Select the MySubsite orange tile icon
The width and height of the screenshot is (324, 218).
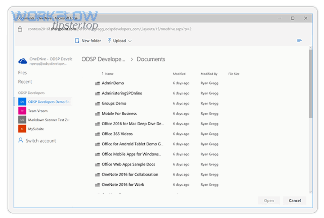pos(22,129)
